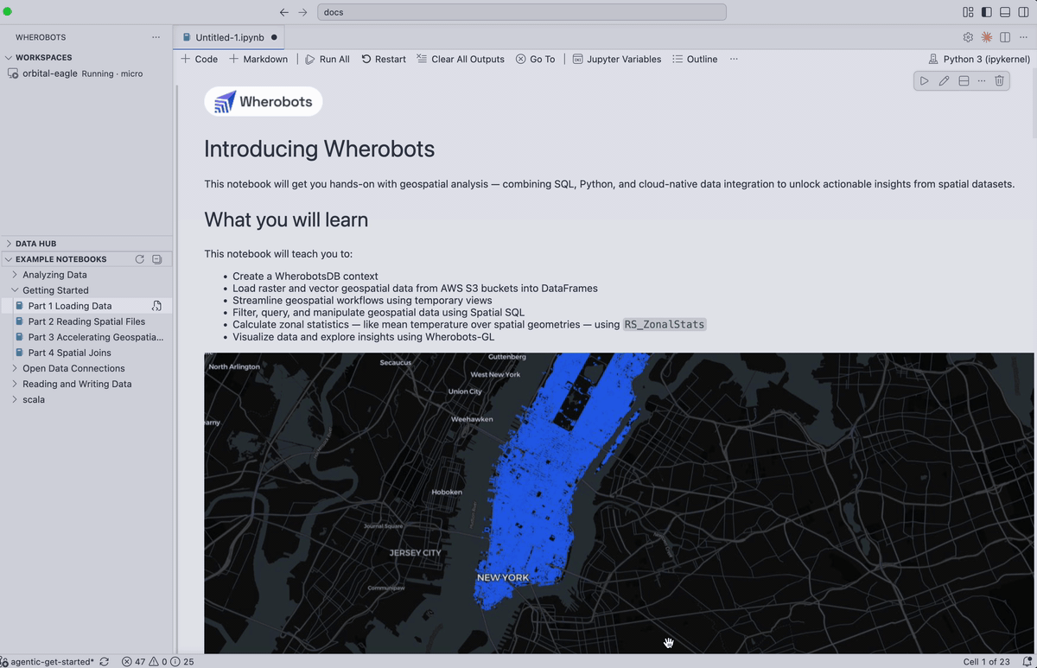Toggle primary side bar visibility
Viewport: 1037px width, 668px height.
[x=986, y=12]
